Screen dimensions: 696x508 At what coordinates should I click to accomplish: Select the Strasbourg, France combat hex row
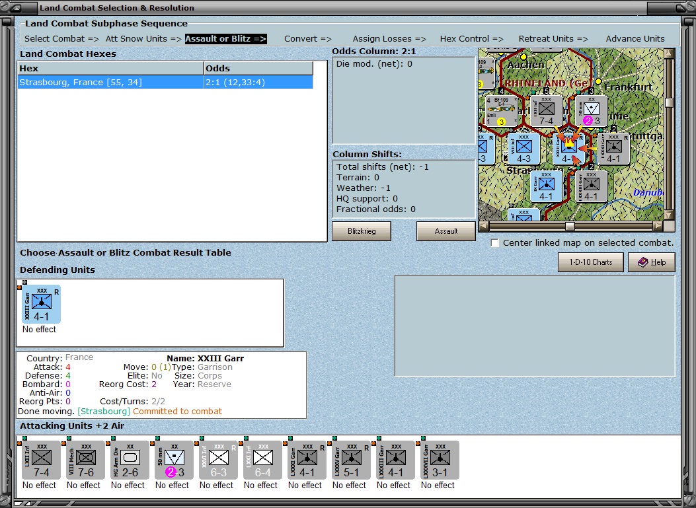click(165, 82)
